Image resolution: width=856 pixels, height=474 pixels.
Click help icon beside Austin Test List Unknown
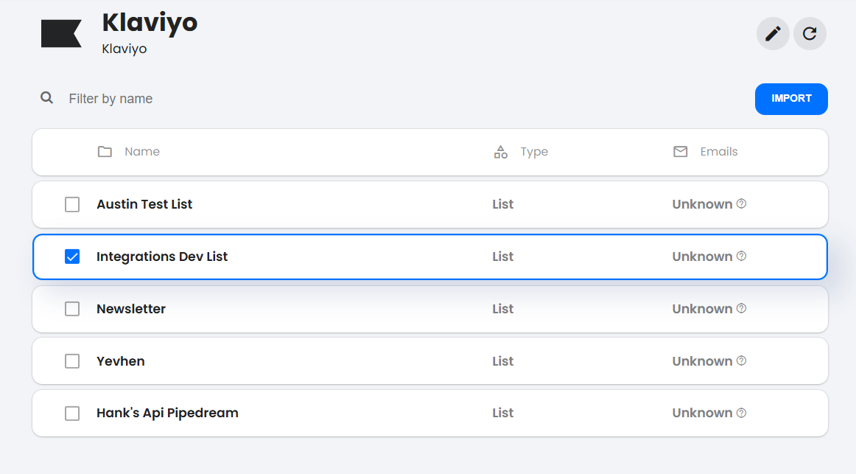tap(741, 203)
